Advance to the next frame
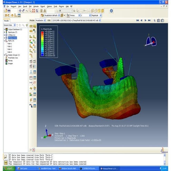Image resolution: width=171 pixels, height=171 pixels. (145, 20)
